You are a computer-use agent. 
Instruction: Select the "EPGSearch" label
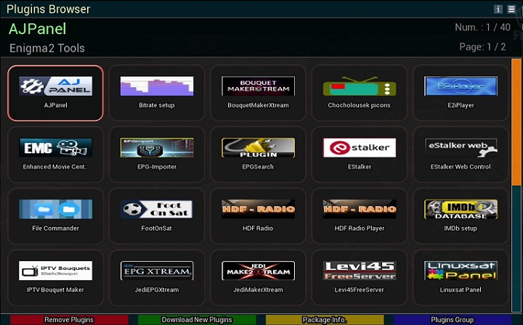point(258,167)
